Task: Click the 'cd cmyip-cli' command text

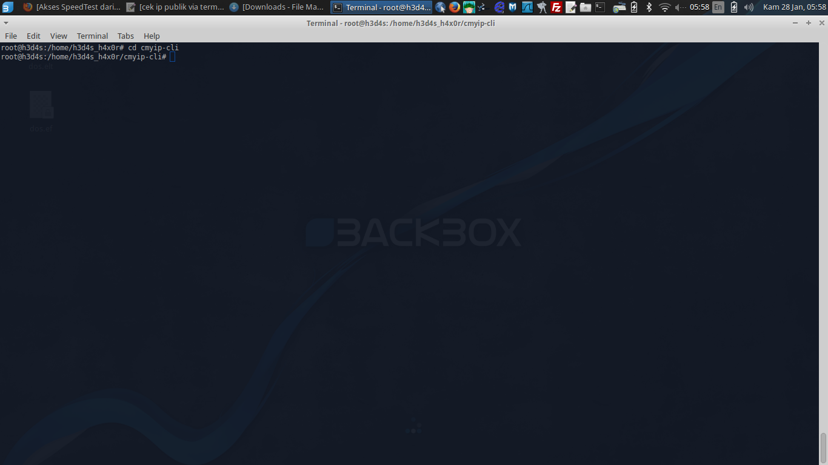Action: 153,47
